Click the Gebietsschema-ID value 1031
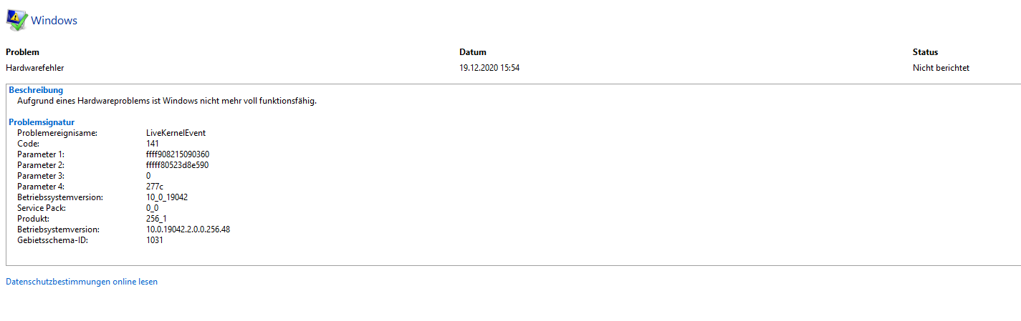The height and width of the screenshot is (321, 1021). 155,240
